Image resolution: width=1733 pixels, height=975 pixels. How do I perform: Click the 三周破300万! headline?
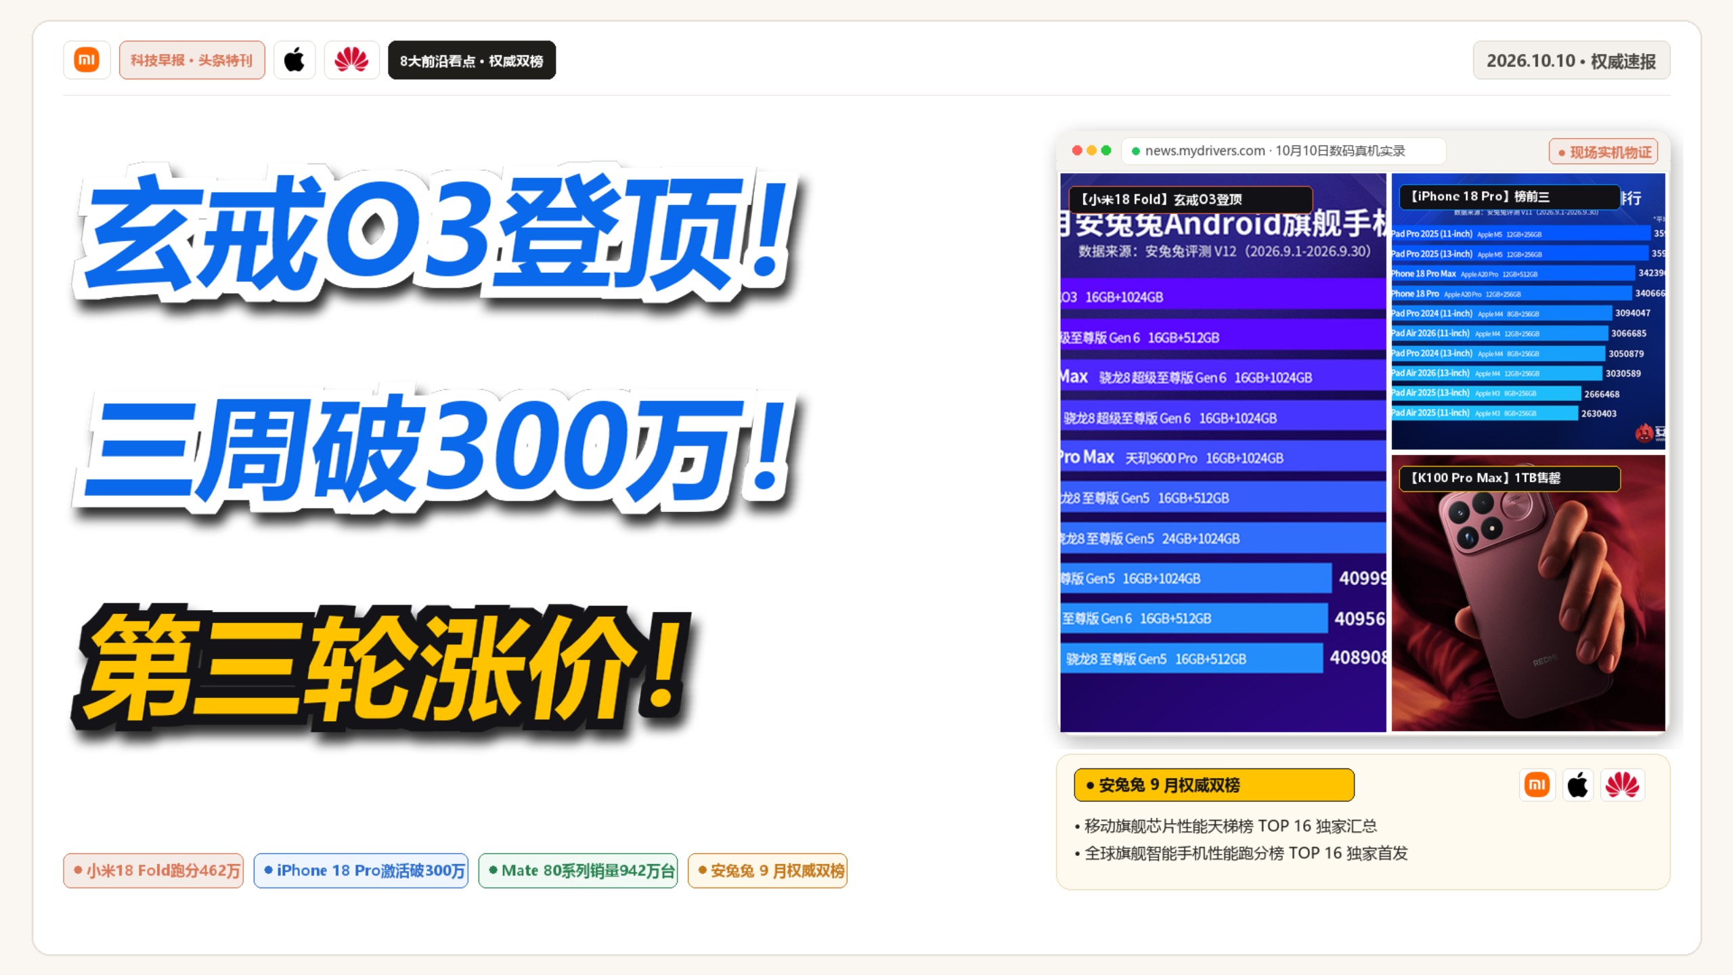coord(437,450)
